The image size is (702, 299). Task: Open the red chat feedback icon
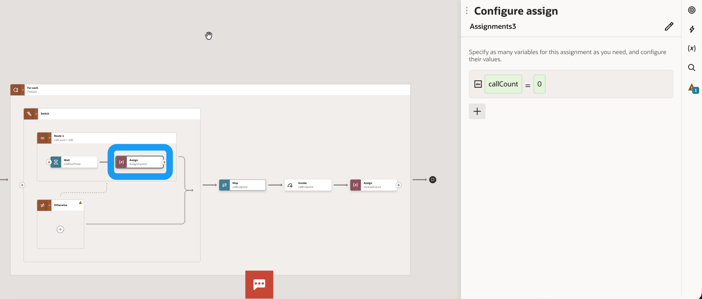tap(259, 284)
